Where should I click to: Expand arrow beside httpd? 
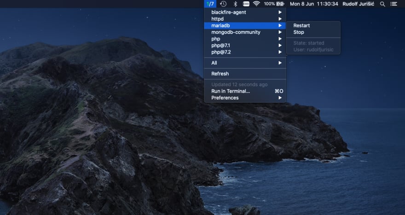tap(280, 19)
